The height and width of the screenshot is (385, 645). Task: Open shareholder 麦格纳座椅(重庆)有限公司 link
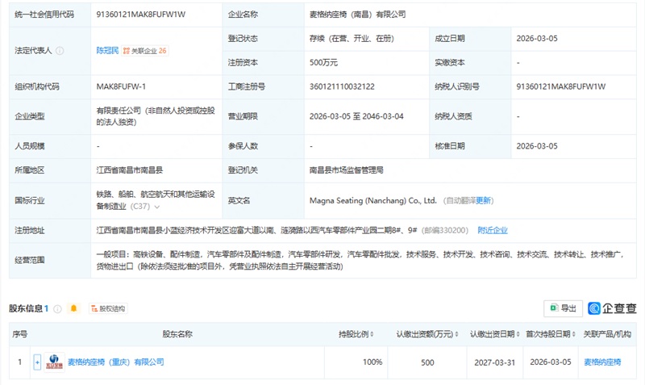114,362
